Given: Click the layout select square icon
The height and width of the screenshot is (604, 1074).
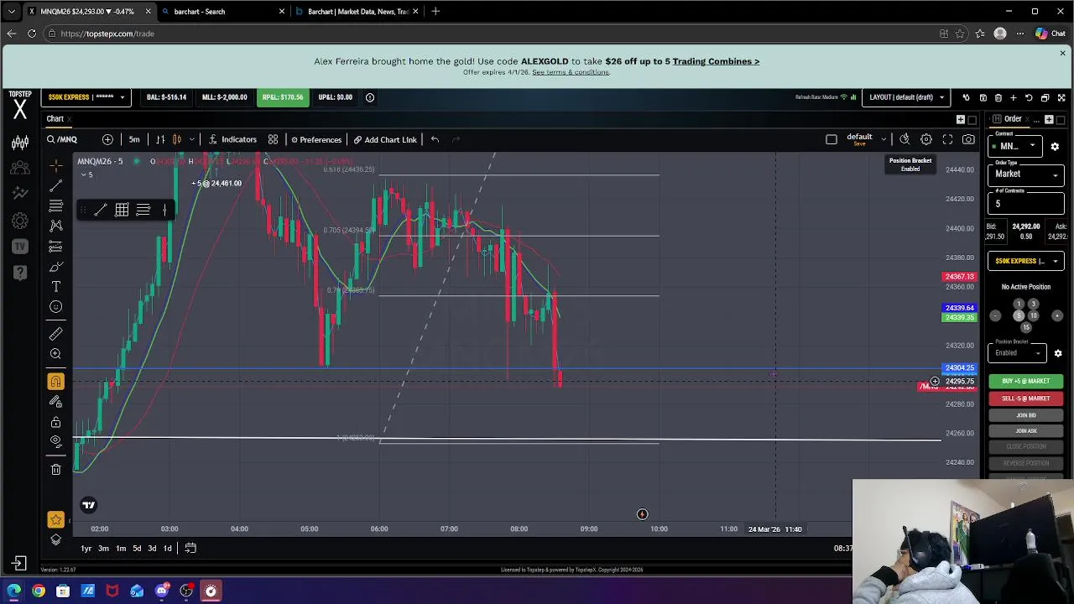Looking at the screenshot, I should click(832, 139).
